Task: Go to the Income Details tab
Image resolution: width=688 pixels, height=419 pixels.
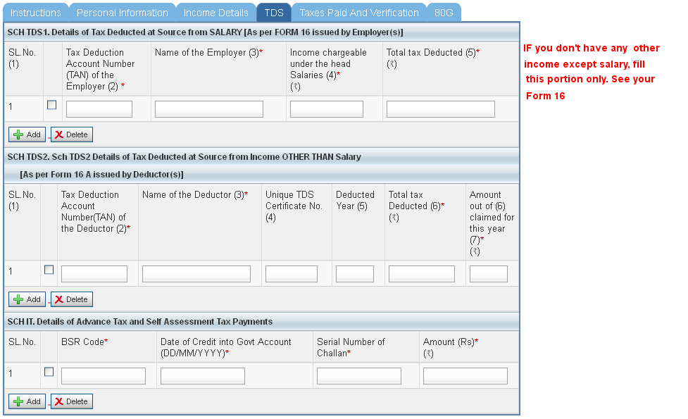Action: (x=215, y=12)
